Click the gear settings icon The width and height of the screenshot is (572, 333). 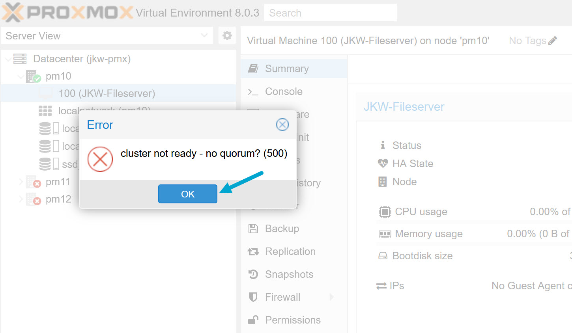point(227,36)
